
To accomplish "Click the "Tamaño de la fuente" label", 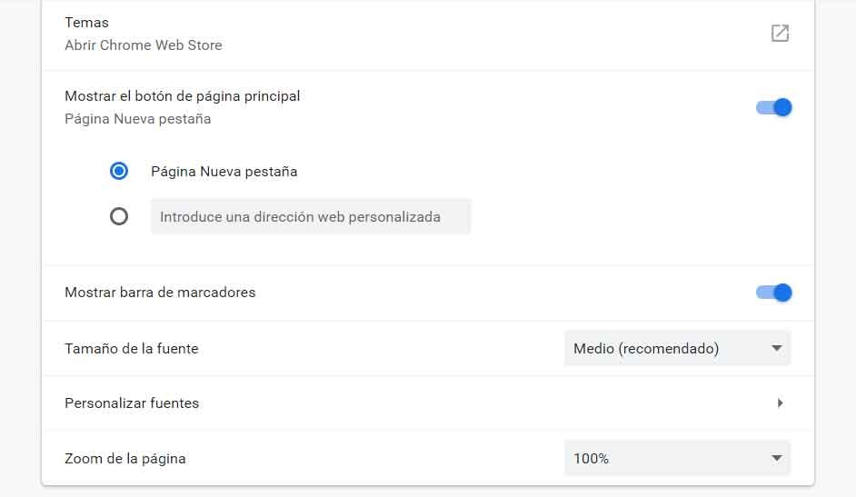I will coord(131,348).
